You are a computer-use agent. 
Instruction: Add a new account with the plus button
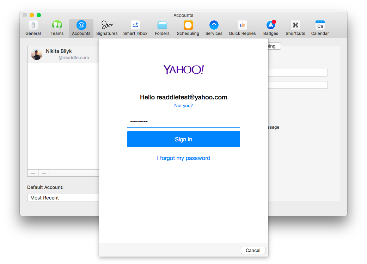pos(32,173)
